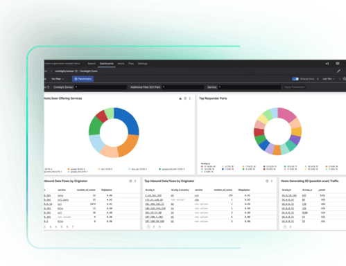The height and width of the screenshot is (266, 346).
Task: Go to page 3 of Top Inbound table
Action: pyautogui.click(x=159, y=227)
